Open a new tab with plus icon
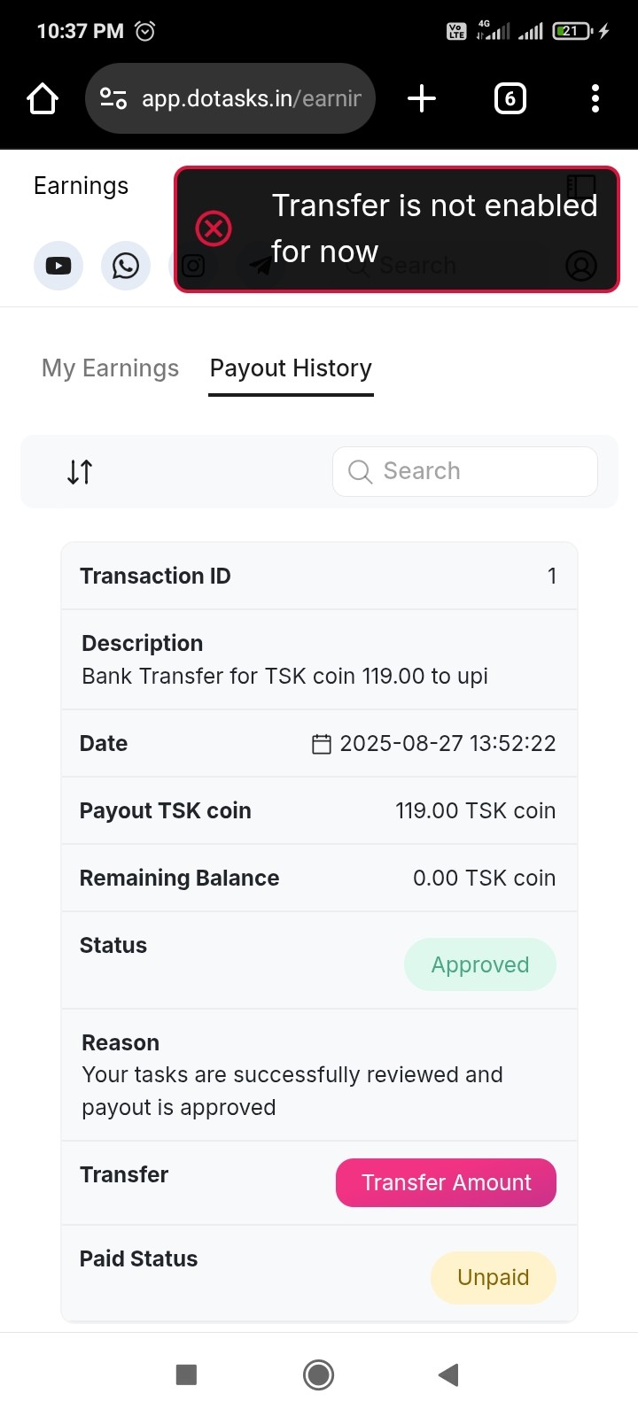 [x=422, y=98]
